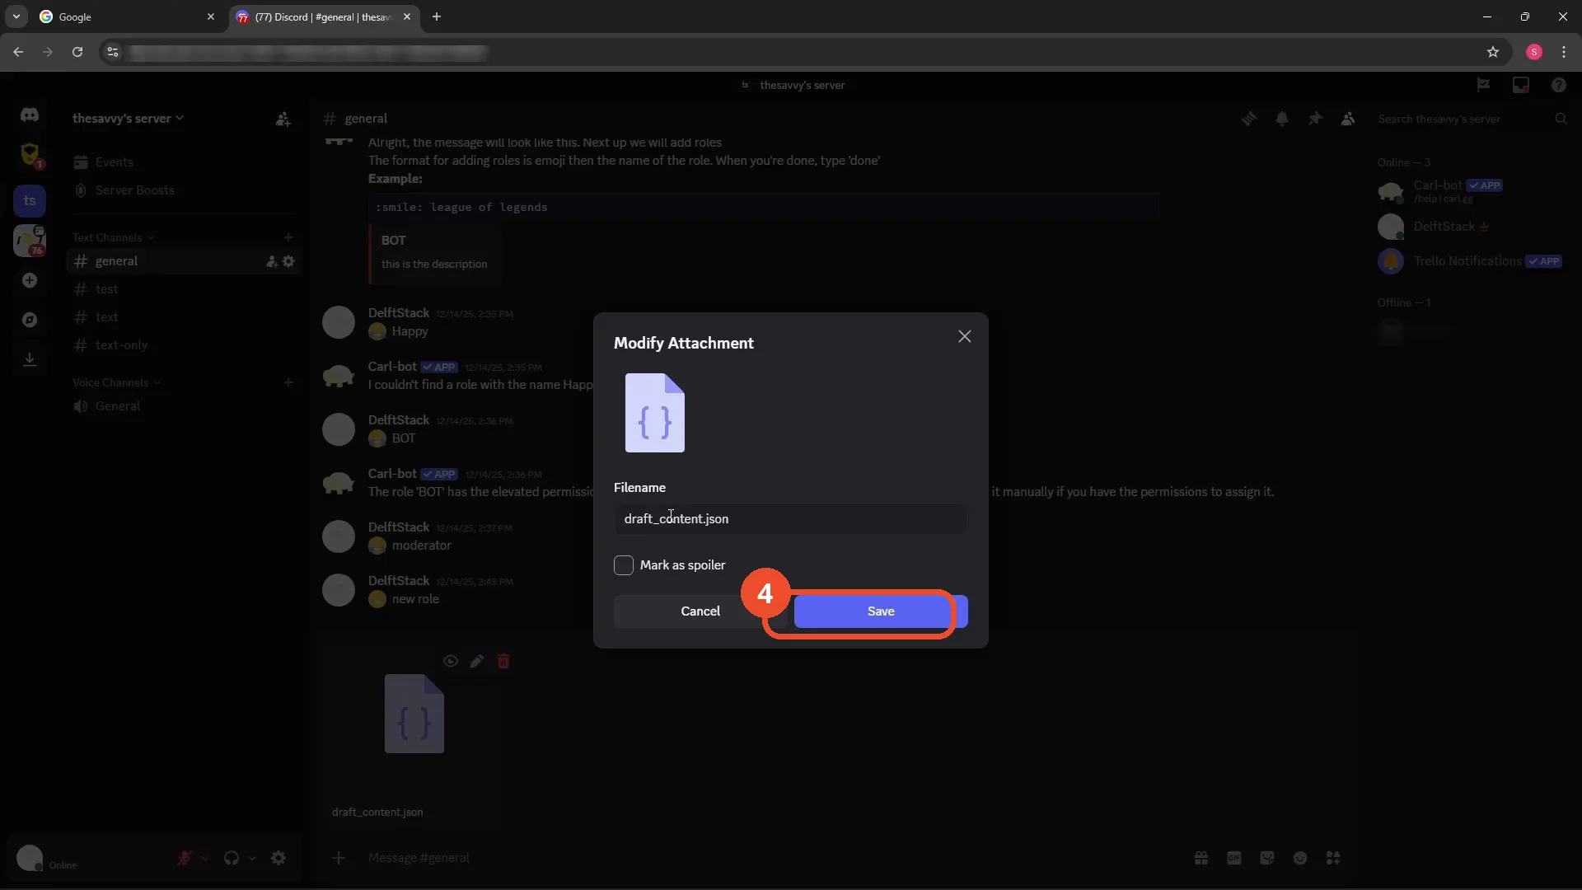The image size is (1582, 890).
Task: Collapse the Voice Channels category
Action: (x=116, y=382)
